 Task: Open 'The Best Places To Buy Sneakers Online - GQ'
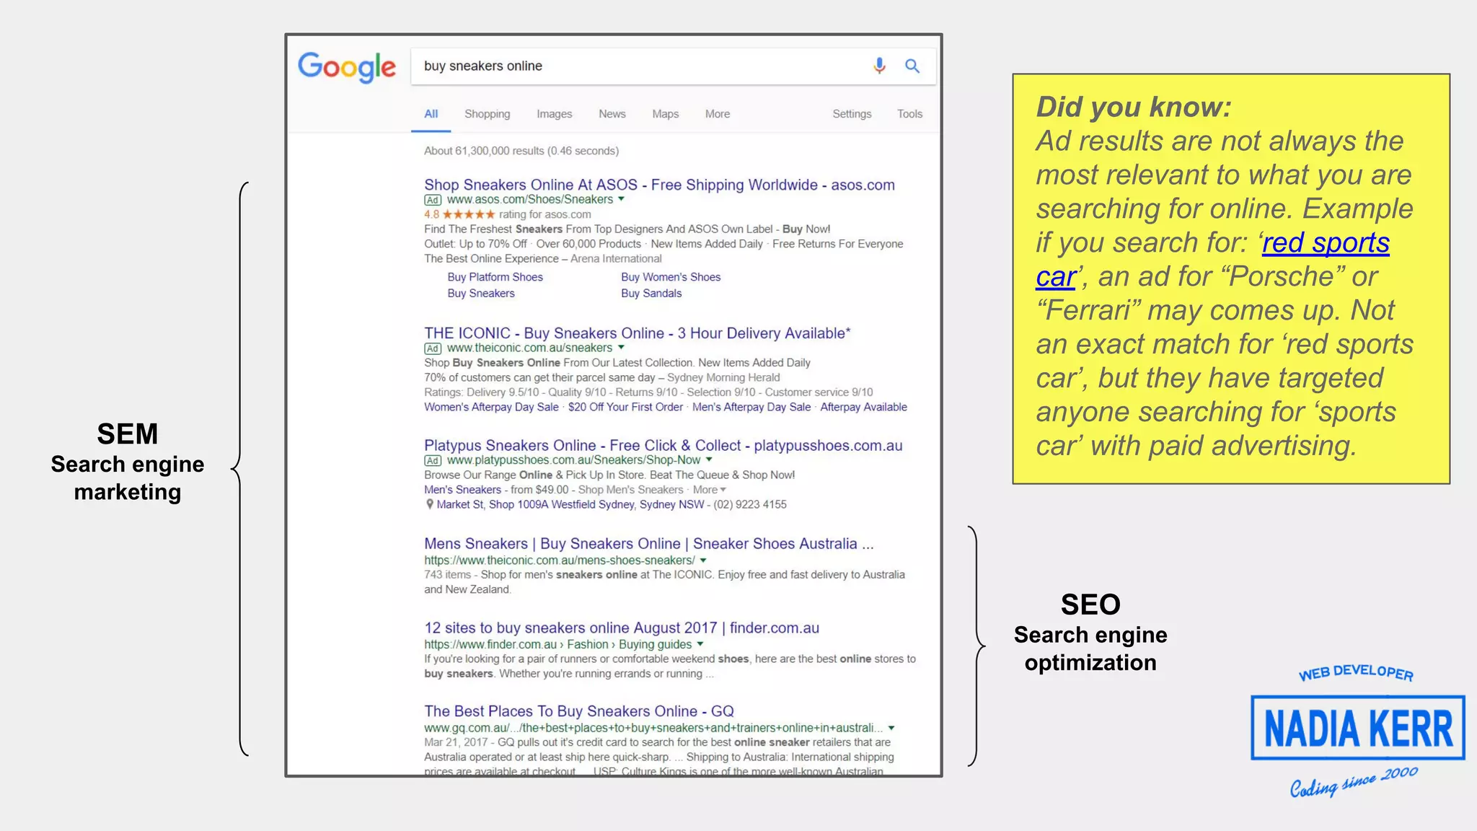point(579,711)
